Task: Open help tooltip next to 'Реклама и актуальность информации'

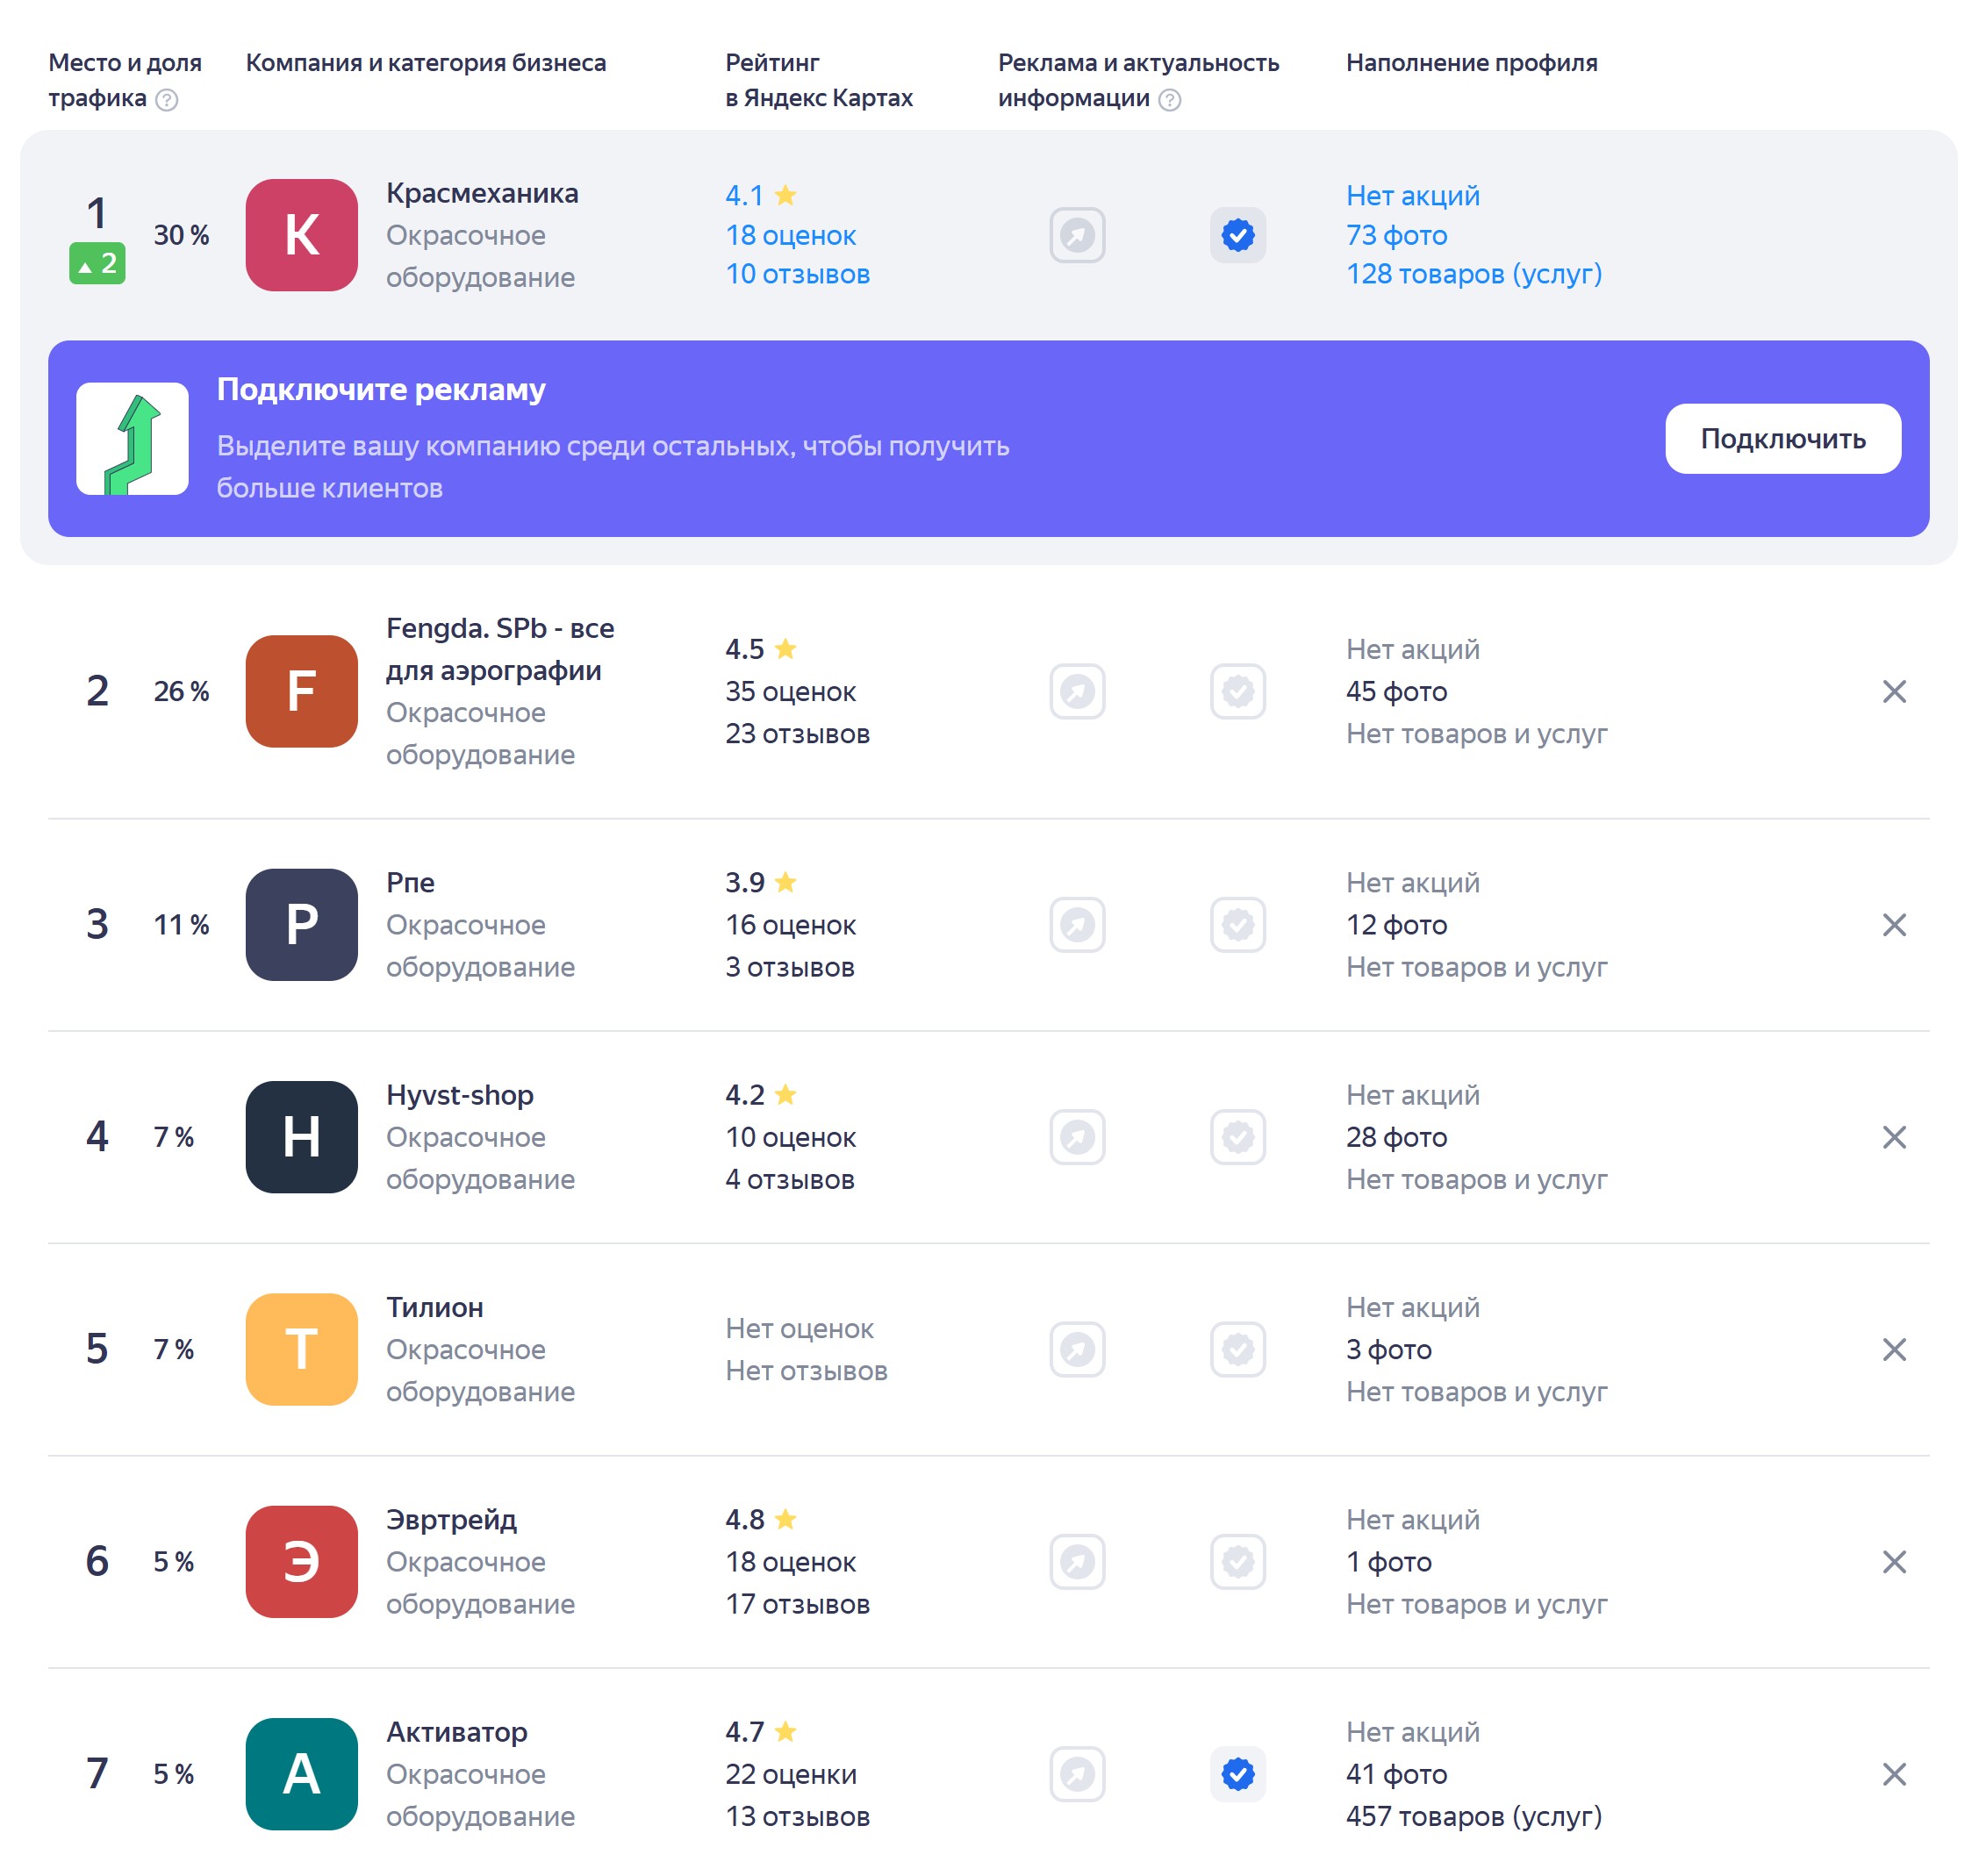Action: point(1169,99)
